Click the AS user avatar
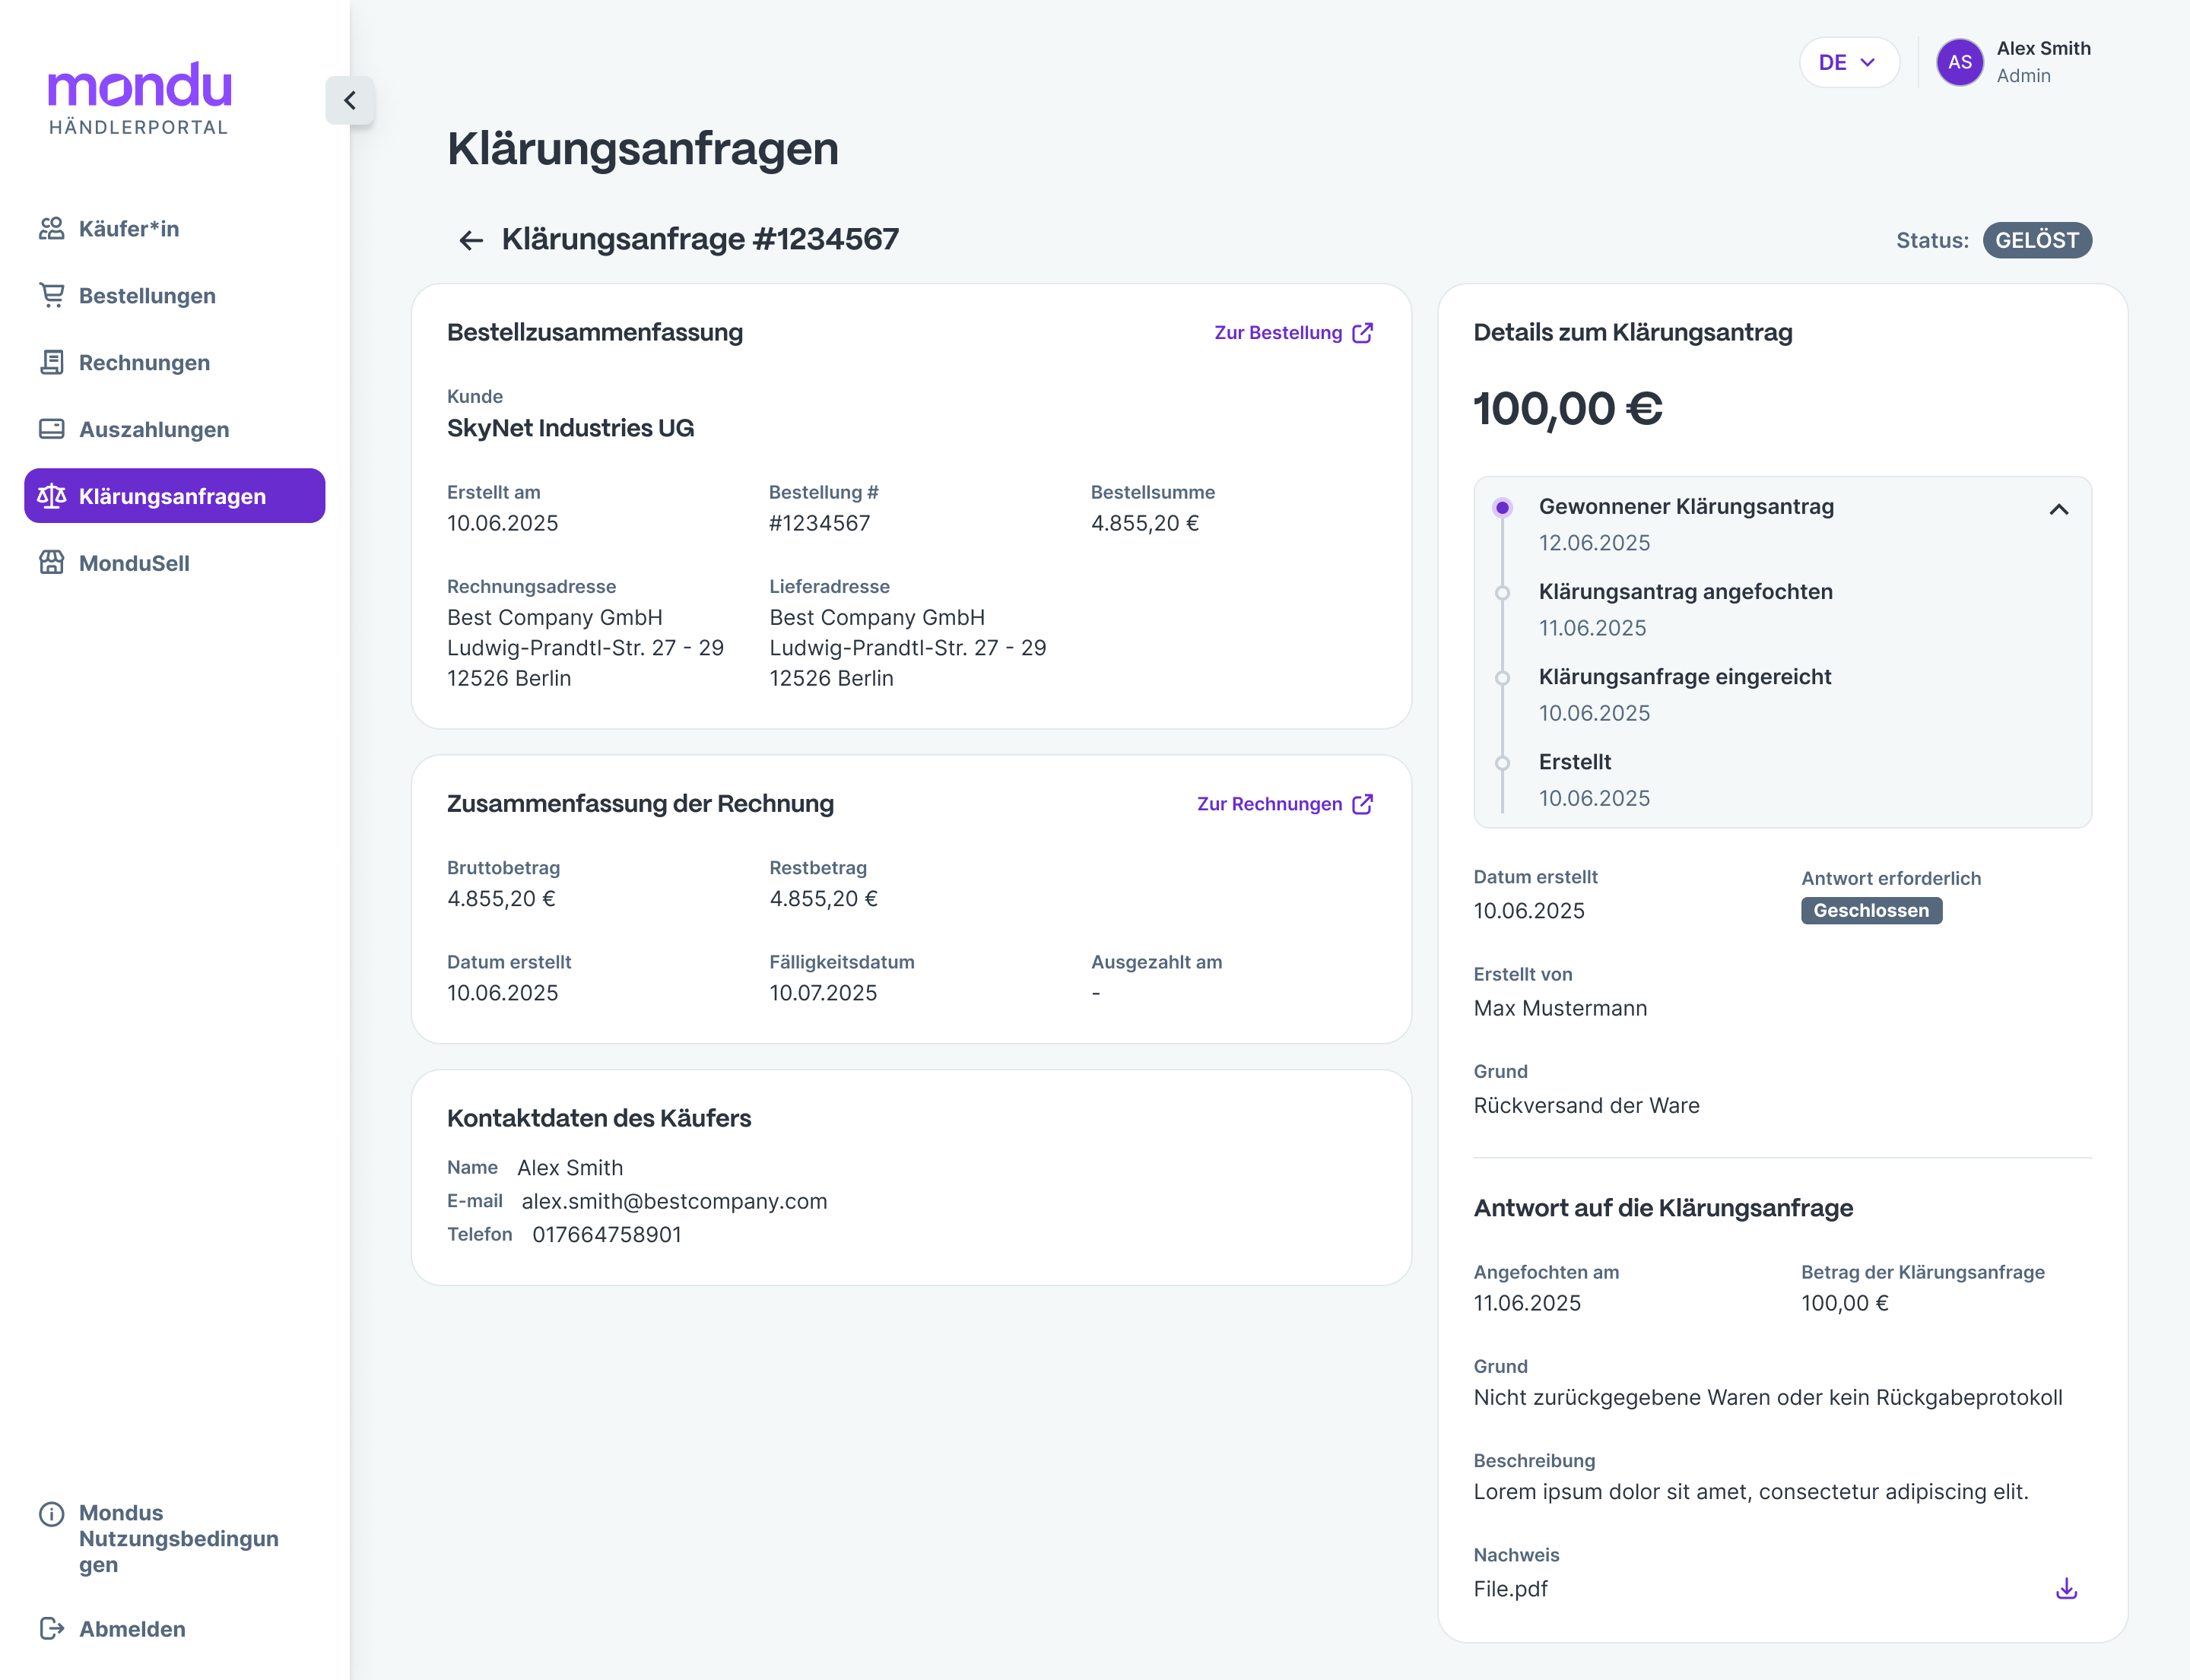The image size is (2190, 1680). (x=1959, y=62)
